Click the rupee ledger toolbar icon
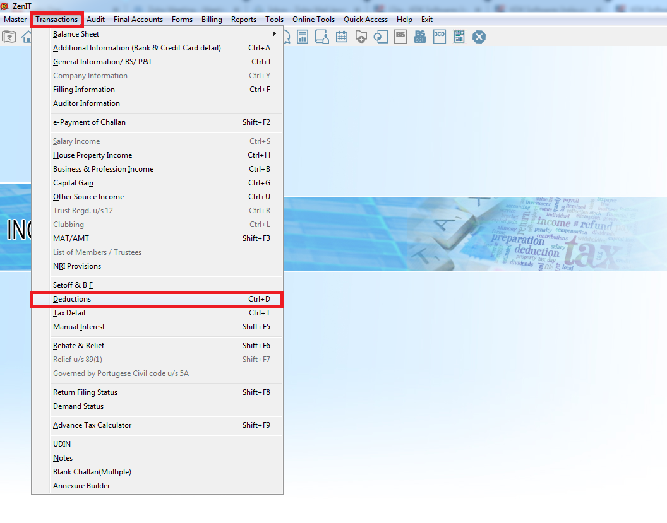Screen dimensions: 667x523 click(x=9, y=37)
